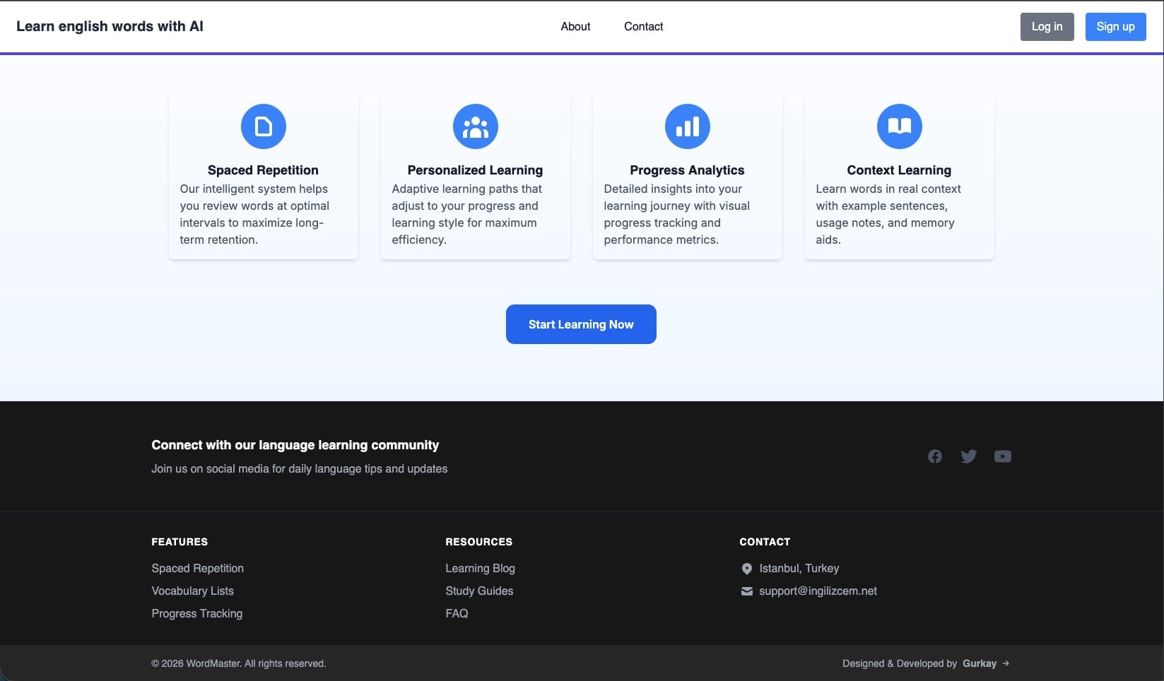Click the Context Learning open book icon
The image size is (1164, 681).
coord(899,126)
